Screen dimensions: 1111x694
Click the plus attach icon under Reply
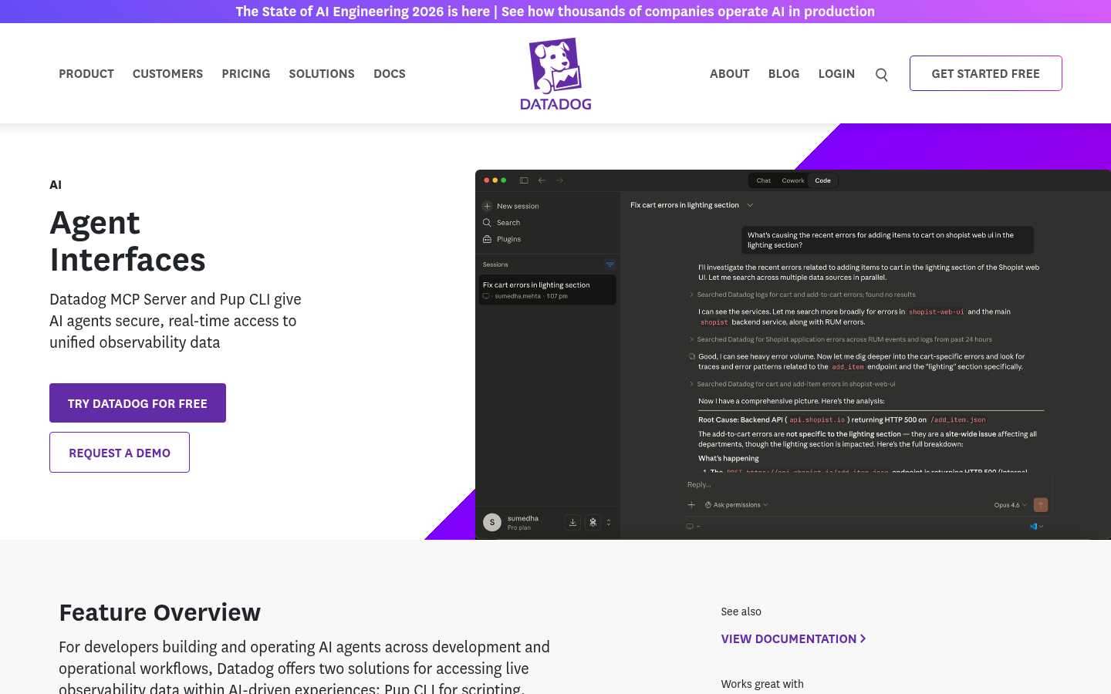click(691, 505)
